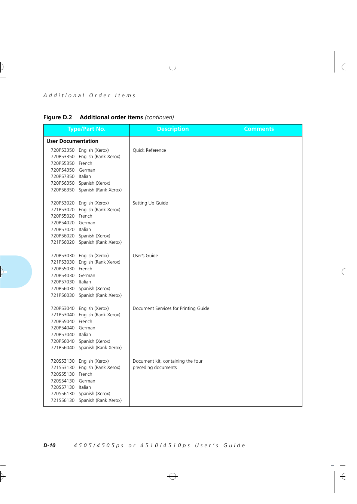357x504 pixels.
Task: Click "Spanish (Rank Xerox)" beside part 721P56030
Action: pos(100,295)
